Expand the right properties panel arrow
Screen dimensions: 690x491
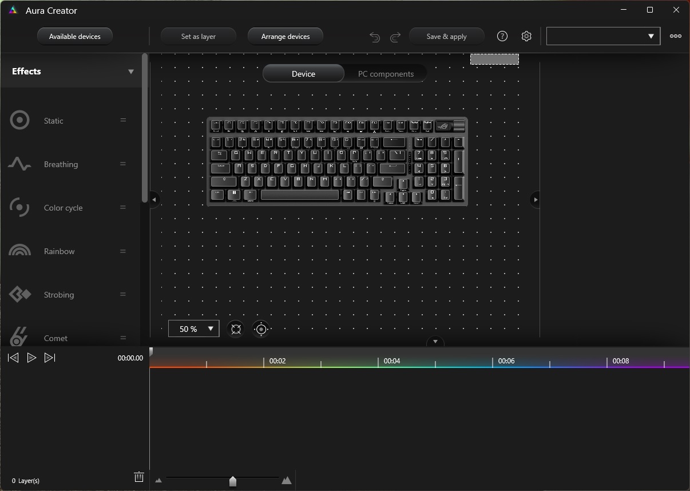[535, 200]
